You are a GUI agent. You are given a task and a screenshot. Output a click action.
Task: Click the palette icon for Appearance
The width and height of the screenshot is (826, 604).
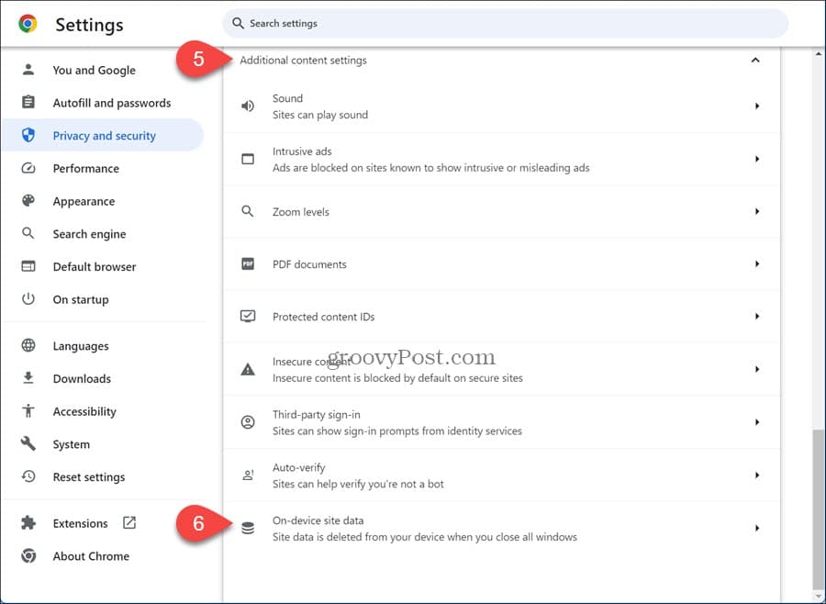pos(28,201)
